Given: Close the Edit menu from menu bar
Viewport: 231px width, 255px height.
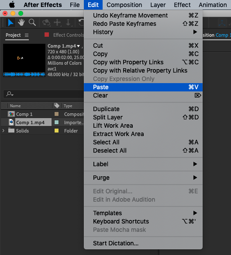Looking at the screenshot, I should click(93, 5).
